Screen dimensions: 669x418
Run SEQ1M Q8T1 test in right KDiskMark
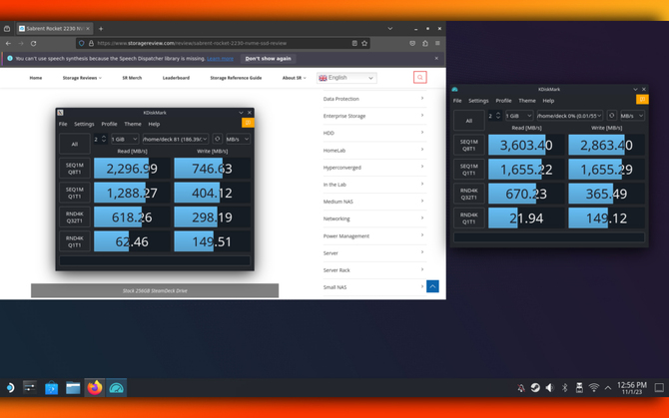tap(469, 145)
